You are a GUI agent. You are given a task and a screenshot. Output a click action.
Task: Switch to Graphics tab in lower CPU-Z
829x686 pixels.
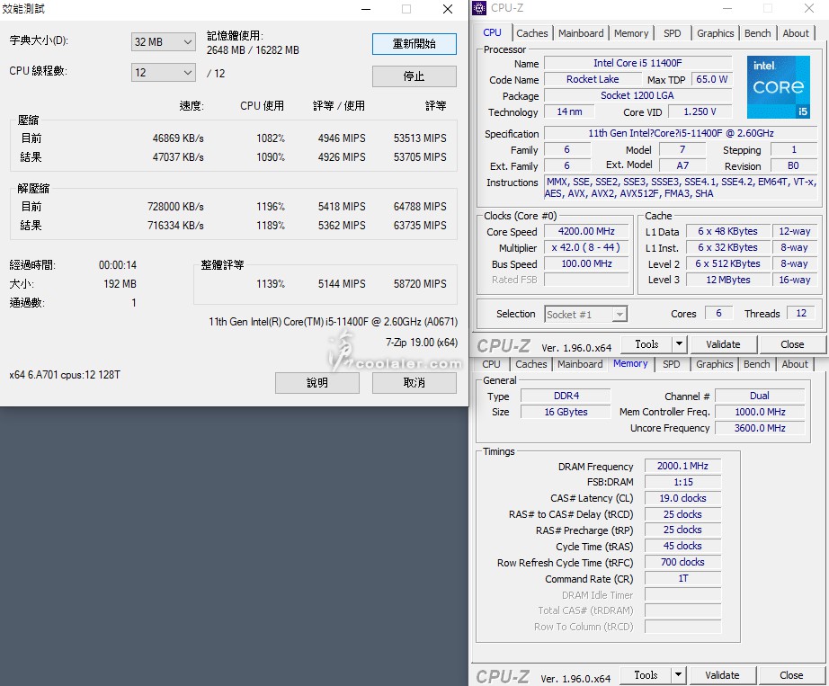point(714,364)
